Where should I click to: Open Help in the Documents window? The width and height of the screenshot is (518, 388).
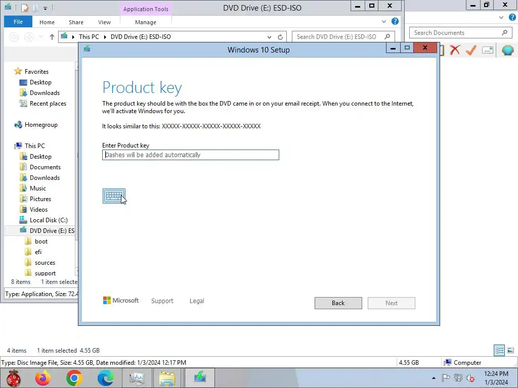tap(512, 17)
